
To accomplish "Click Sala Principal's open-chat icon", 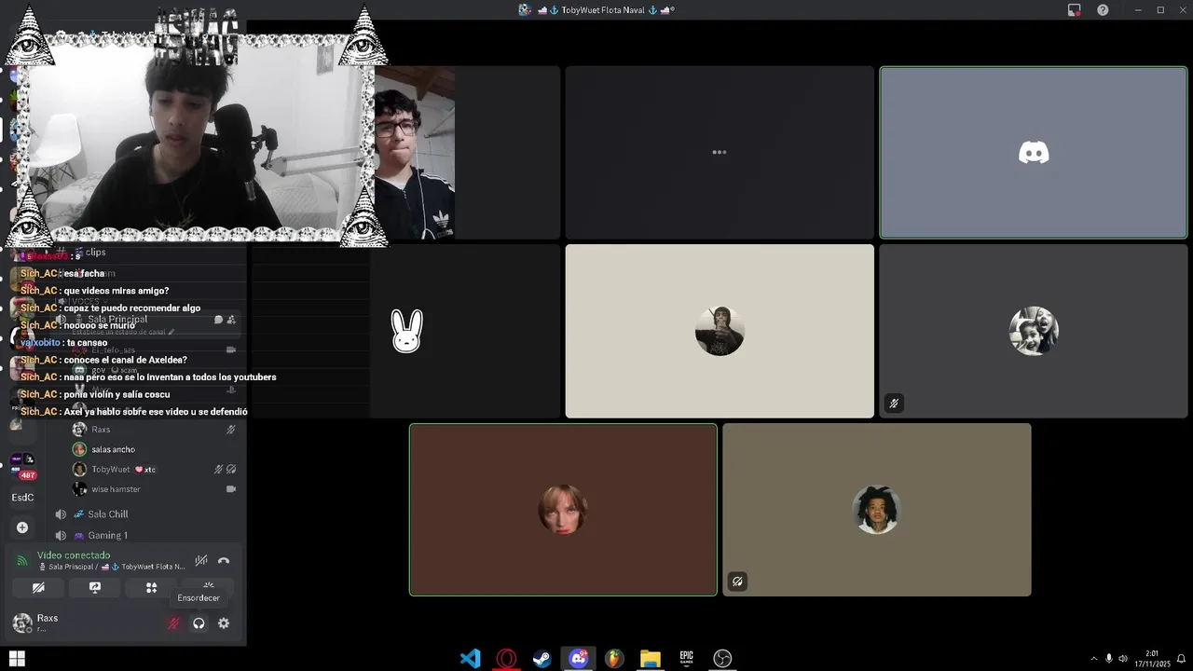I will (x=218, y=320).
